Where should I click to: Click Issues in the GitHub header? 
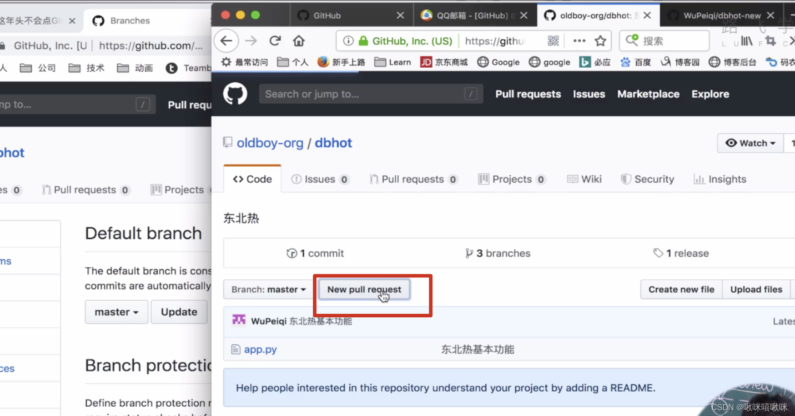coord(588,94)
